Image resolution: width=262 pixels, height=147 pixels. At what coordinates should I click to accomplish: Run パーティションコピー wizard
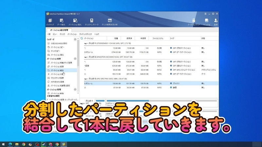56,47
